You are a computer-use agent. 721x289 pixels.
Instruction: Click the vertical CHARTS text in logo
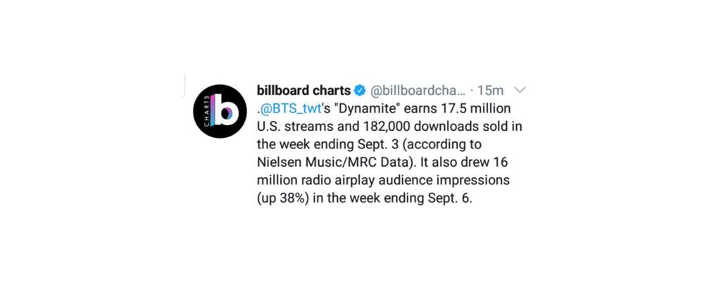click(x=206, y=111)
